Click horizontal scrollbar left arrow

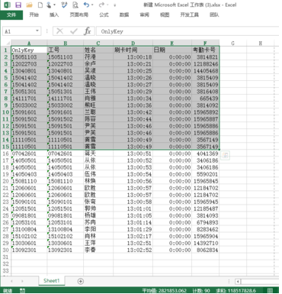[238, 282]
